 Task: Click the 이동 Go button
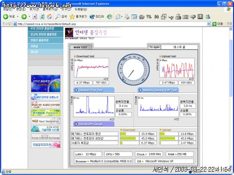[x=218, y=24]
